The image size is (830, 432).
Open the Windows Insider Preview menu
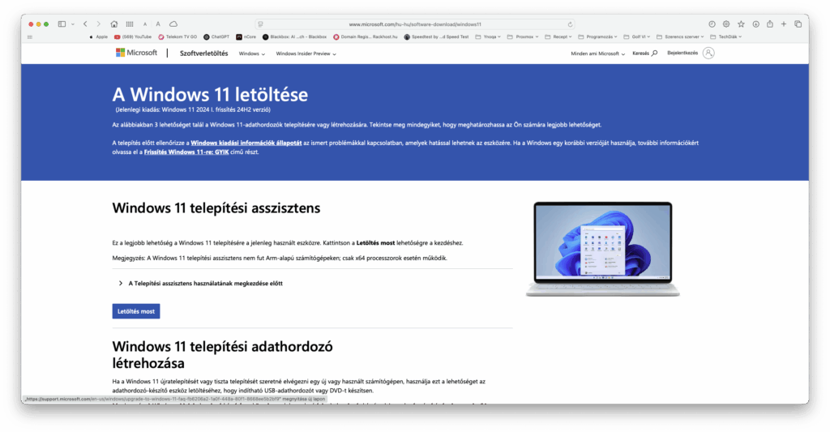point(306,53)
